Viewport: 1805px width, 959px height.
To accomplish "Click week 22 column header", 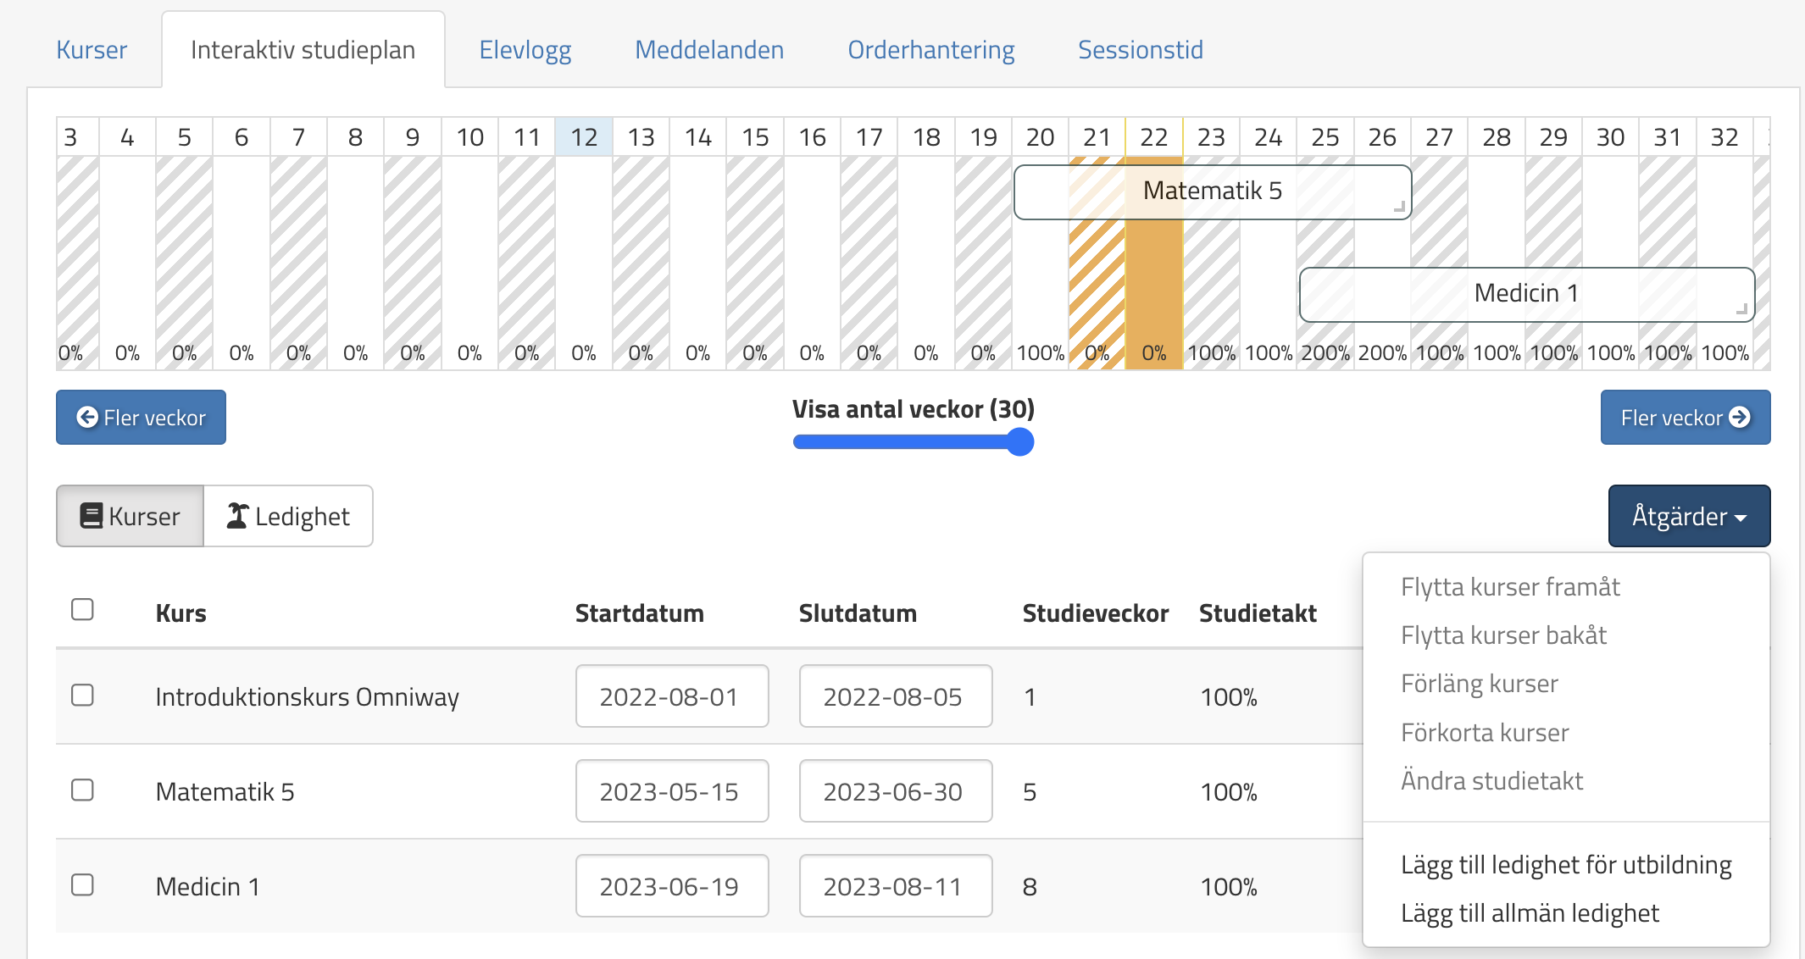I will (x=1153, y=137).
